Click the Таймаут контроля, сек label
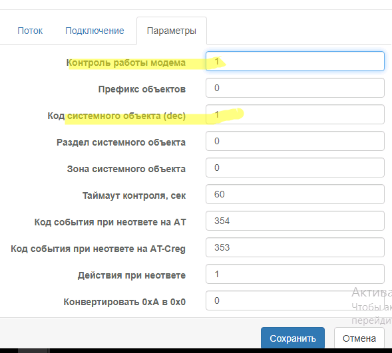Viewport: 392px width, 353px height. [x=134, y=195]
